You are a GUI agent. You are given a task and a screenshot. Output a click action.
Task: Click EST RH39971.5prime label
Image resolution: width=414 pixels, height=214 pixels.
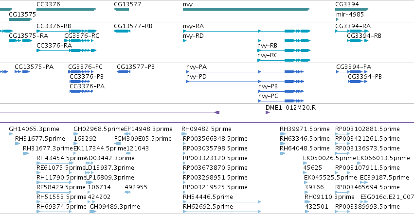point(305,129)
